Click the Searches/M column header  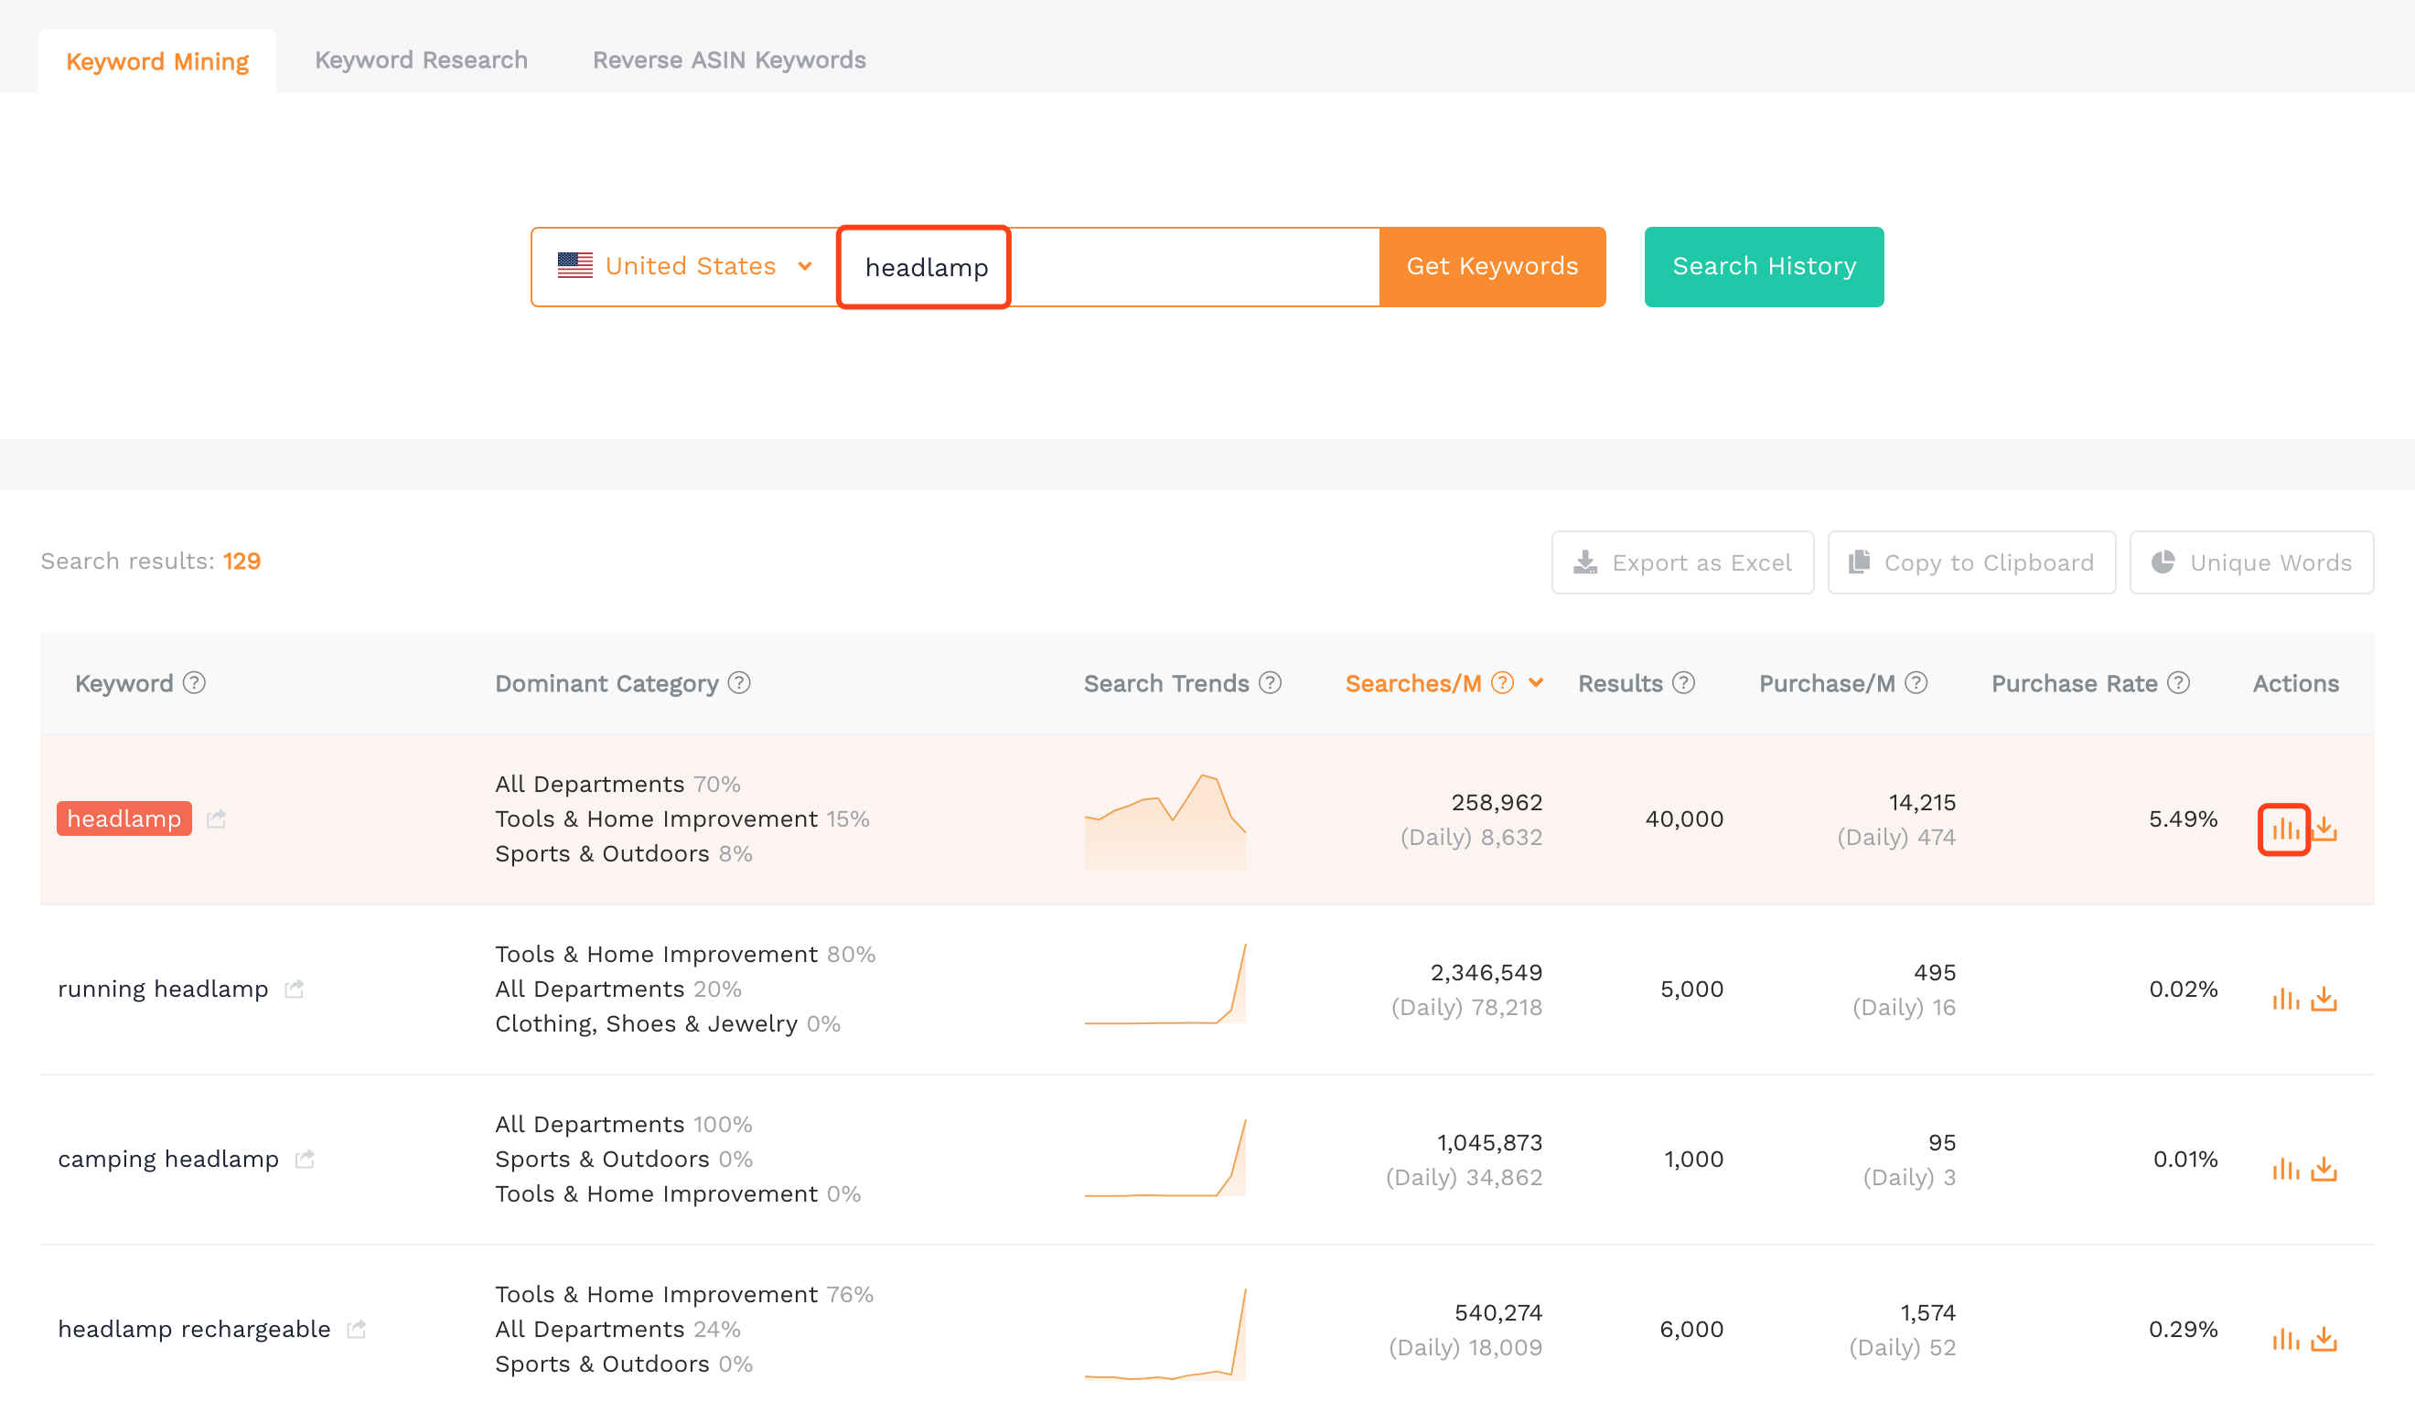[1413, 683]
